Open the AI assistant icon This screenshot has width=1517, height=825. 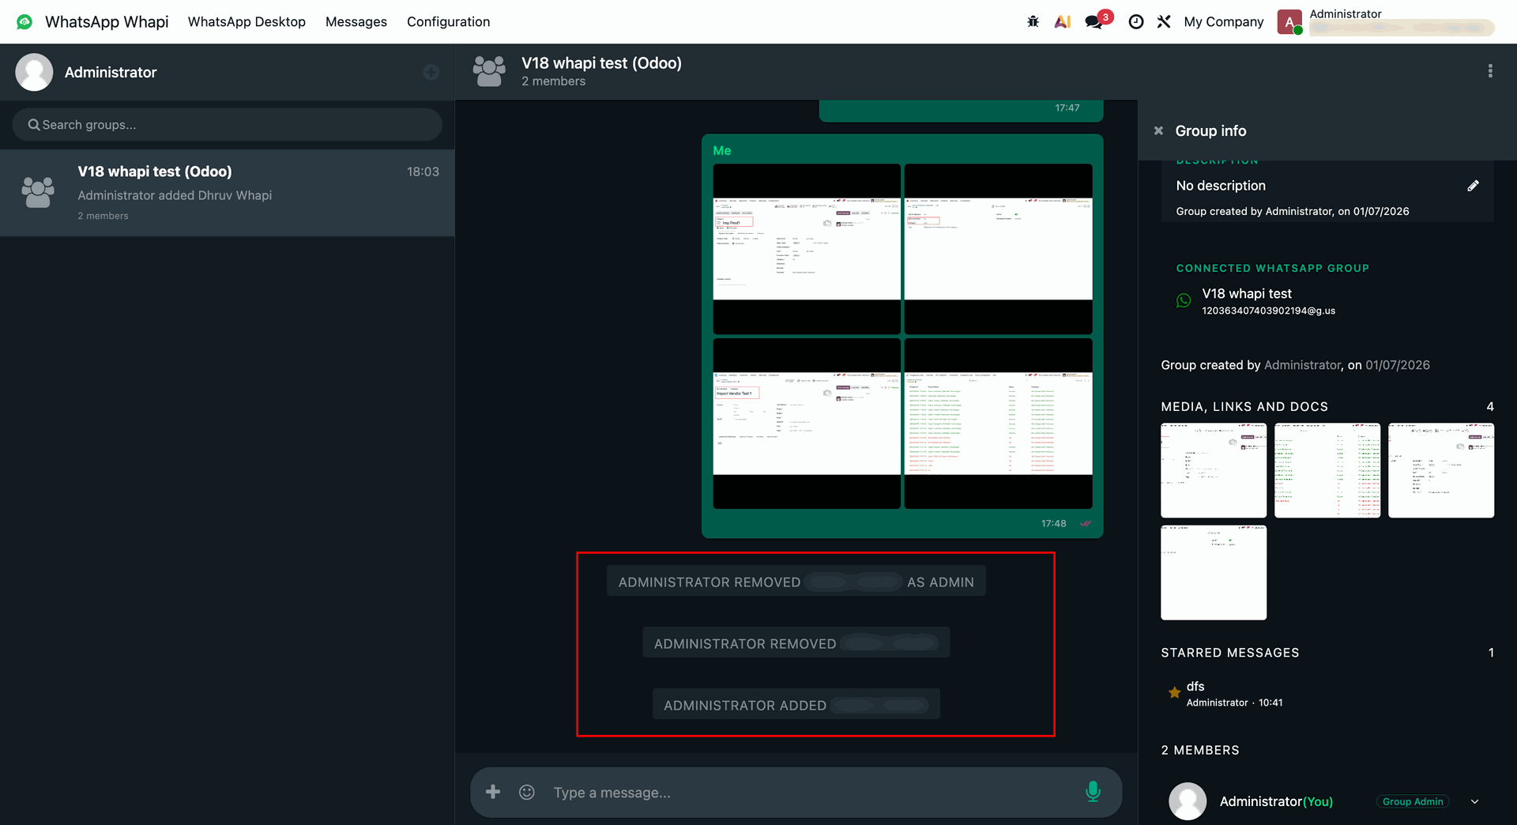[x=1063, y=21]
